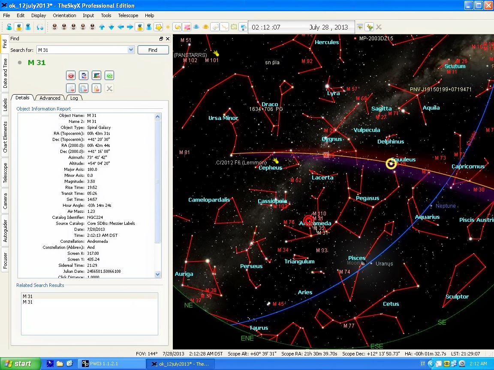Click the red center-target icon for M 31
494x370 pixels.
[x=71, y=76]
